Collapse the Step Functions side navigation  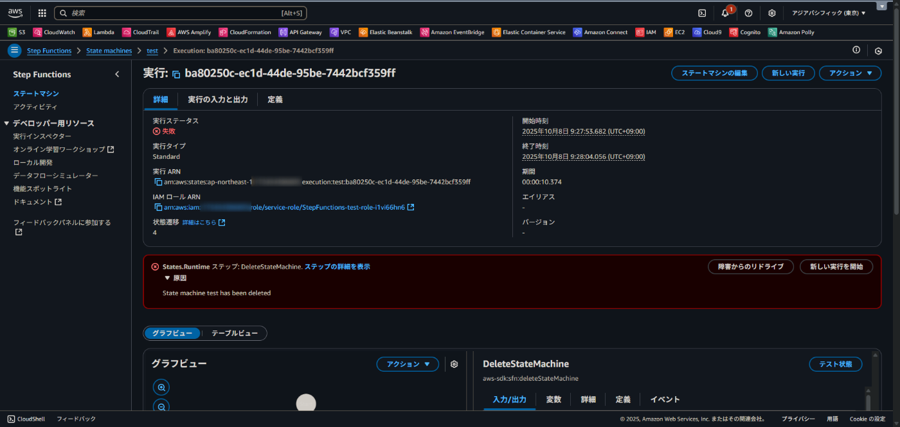coord(117,75)
